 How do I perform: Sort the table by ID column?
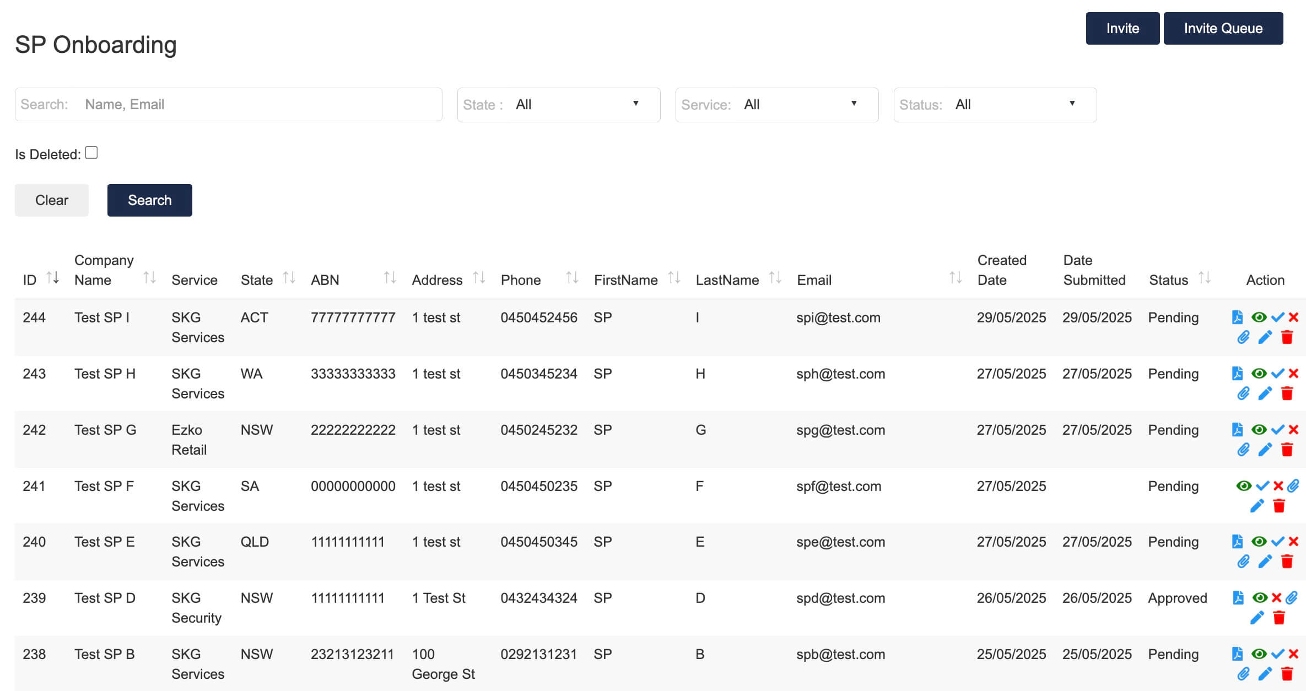point(53,278)
